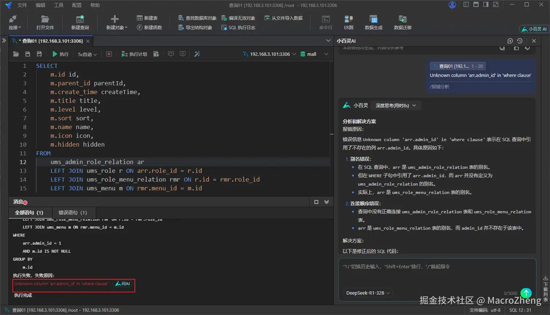Start a new chat in 小百灵AI
This screenshot has width=550, height=315.
pyautogui.click(x=510, y=41)
